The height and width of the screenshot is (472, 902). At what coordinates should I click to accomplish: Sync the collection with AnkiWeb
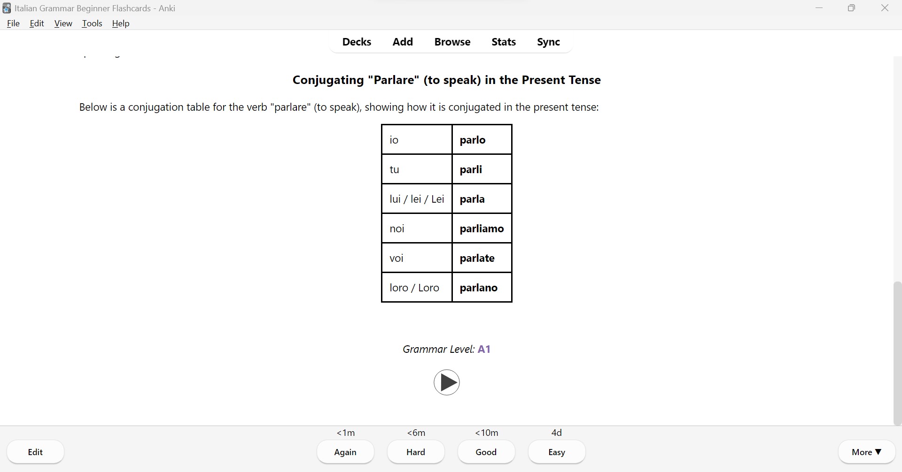pos(548,42)
